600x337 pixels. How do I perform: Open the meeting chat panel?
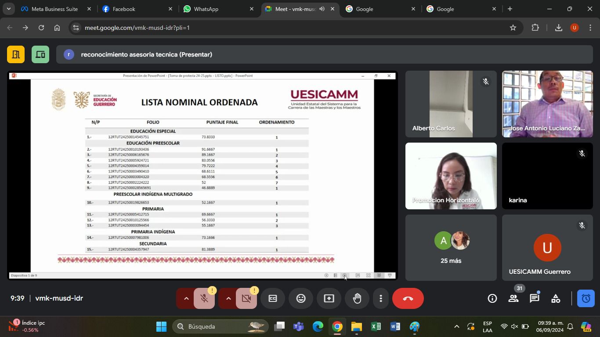(534, 298)
